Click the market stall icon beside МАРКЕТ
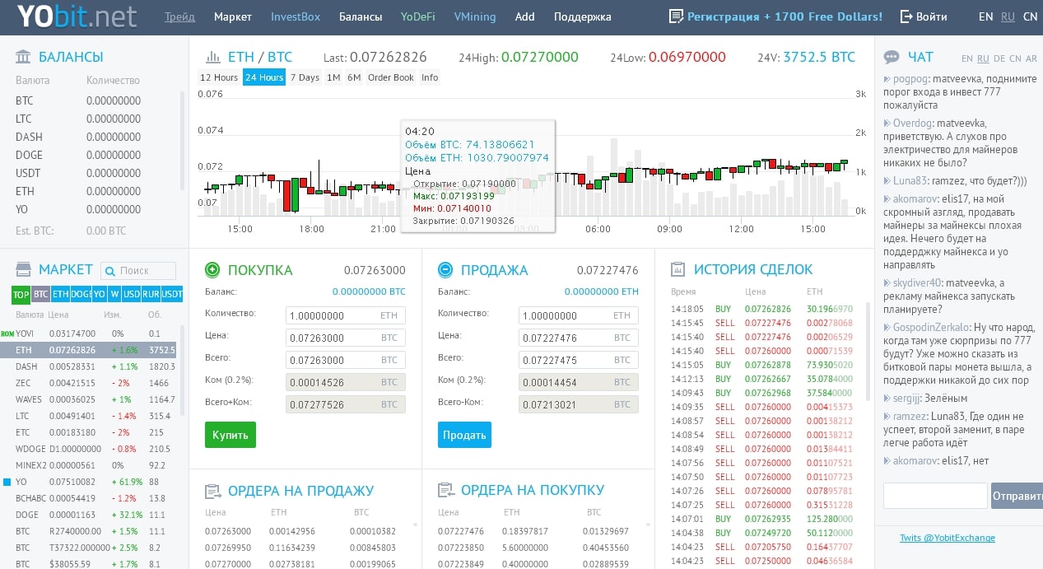Screen dimensions: 1043x569 (23, 269)
